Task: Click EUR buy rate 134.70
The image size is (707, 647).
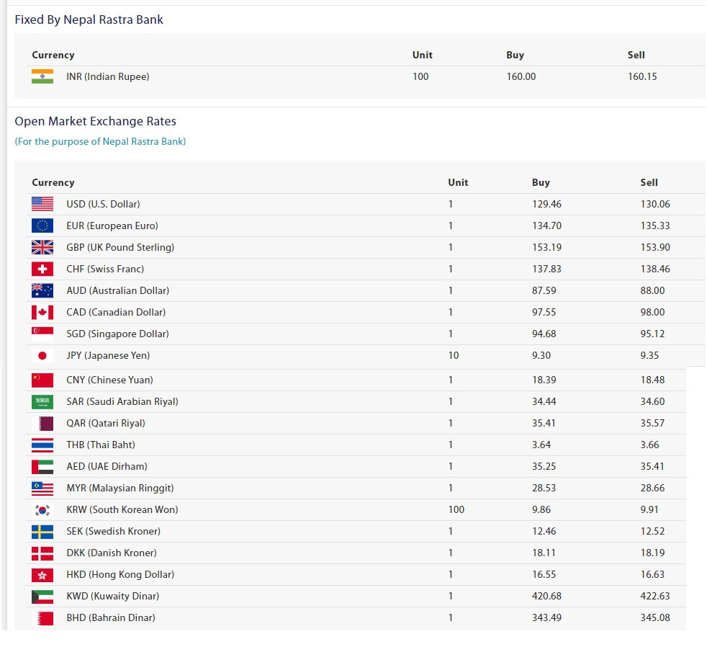Action: pyautogui.click(x=547, y=226)
